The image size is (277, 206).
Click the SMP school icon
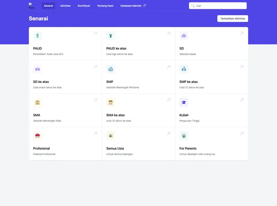point(111,69)
